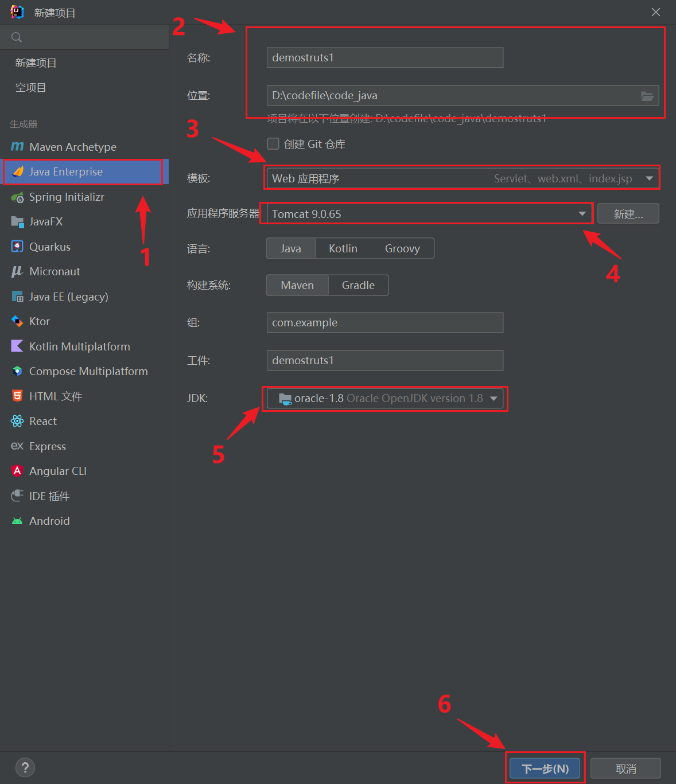This screenshot has width=676, height=784.
Task: Open the 模板 template dropdown
Action: point(463,178)
